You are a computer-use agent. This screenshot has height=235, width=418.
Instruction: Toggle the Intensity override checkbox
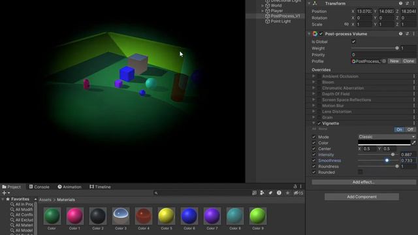(x=313, y=155)
